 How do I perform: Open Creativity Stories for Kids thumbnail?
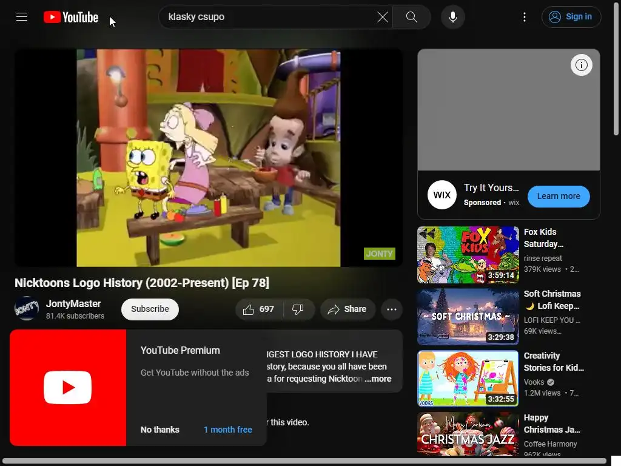coord(468,379)
